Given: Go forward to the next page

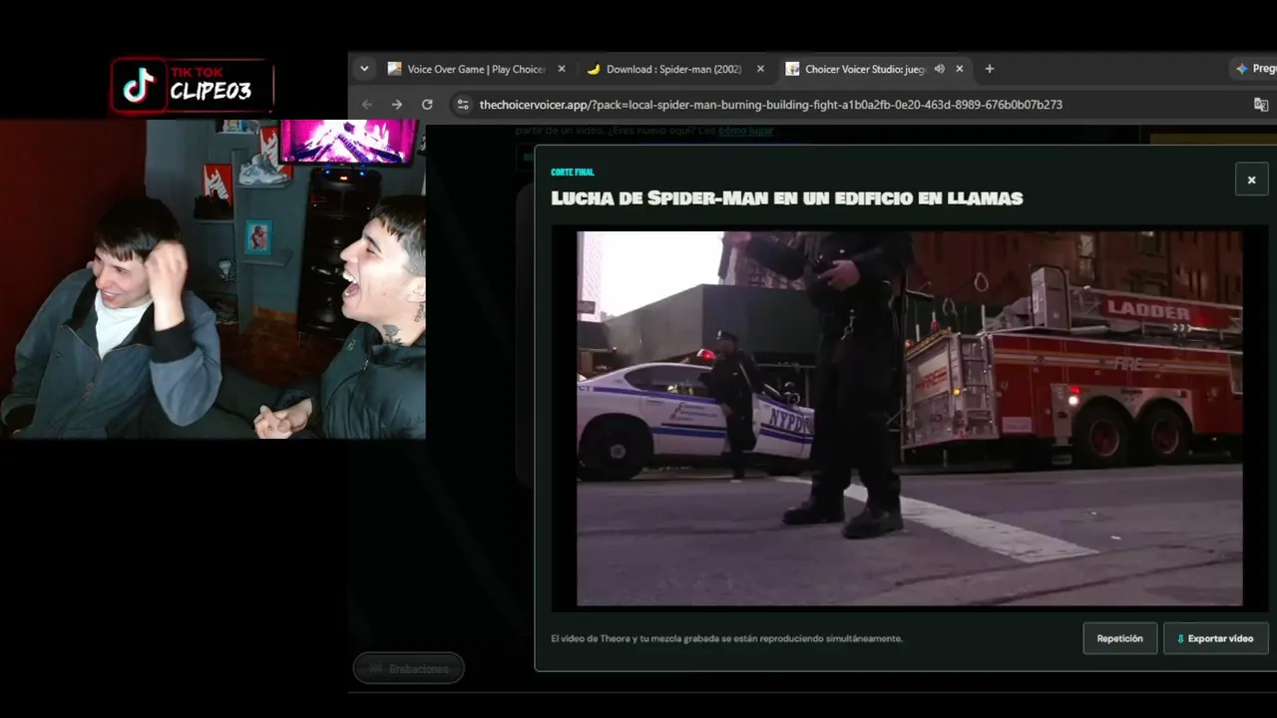Looking at the screenshot, I should coord(397,105).
